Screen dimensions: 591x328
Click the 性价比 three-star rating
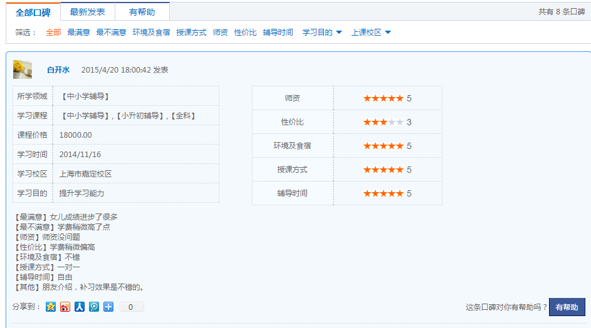384,122
